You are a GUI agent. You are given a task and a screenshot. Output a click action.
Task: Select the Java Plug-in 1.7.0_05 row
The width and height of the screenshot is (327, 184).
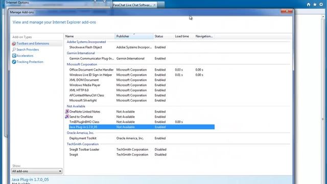pyautogui.click(x=142, y=127)
